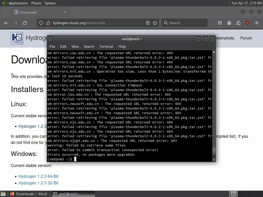Screen dimensions: 263x197
Task: Click terminal scrollbar down arrow
Action: (214, 160)
